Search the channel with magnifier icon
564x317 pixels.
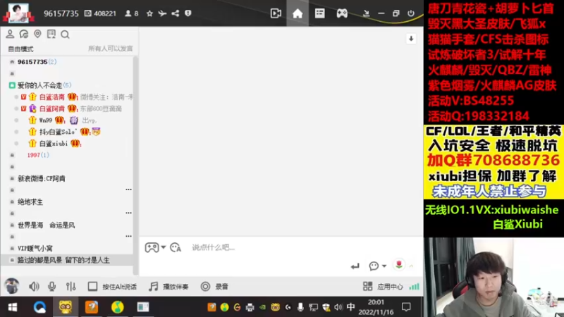[65, 35]
